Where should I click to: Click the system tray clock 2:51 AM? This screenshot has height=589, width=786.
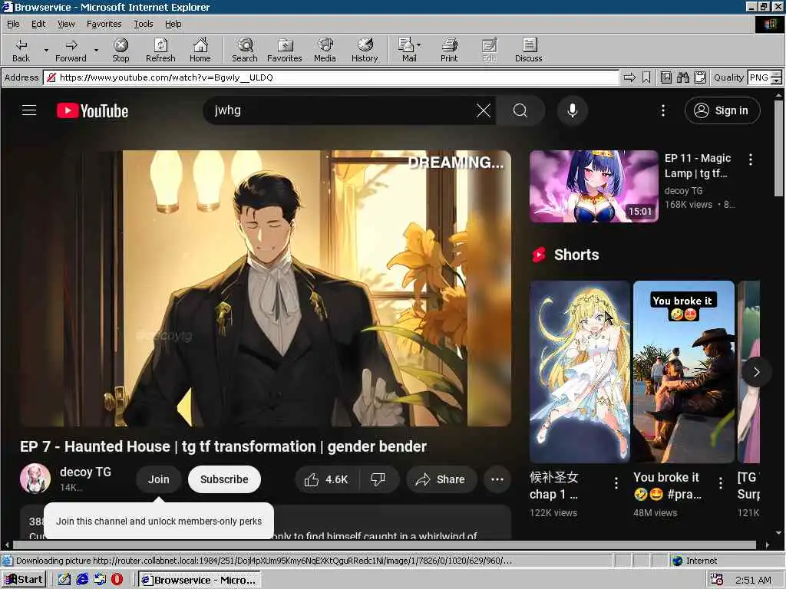[753, 580]
